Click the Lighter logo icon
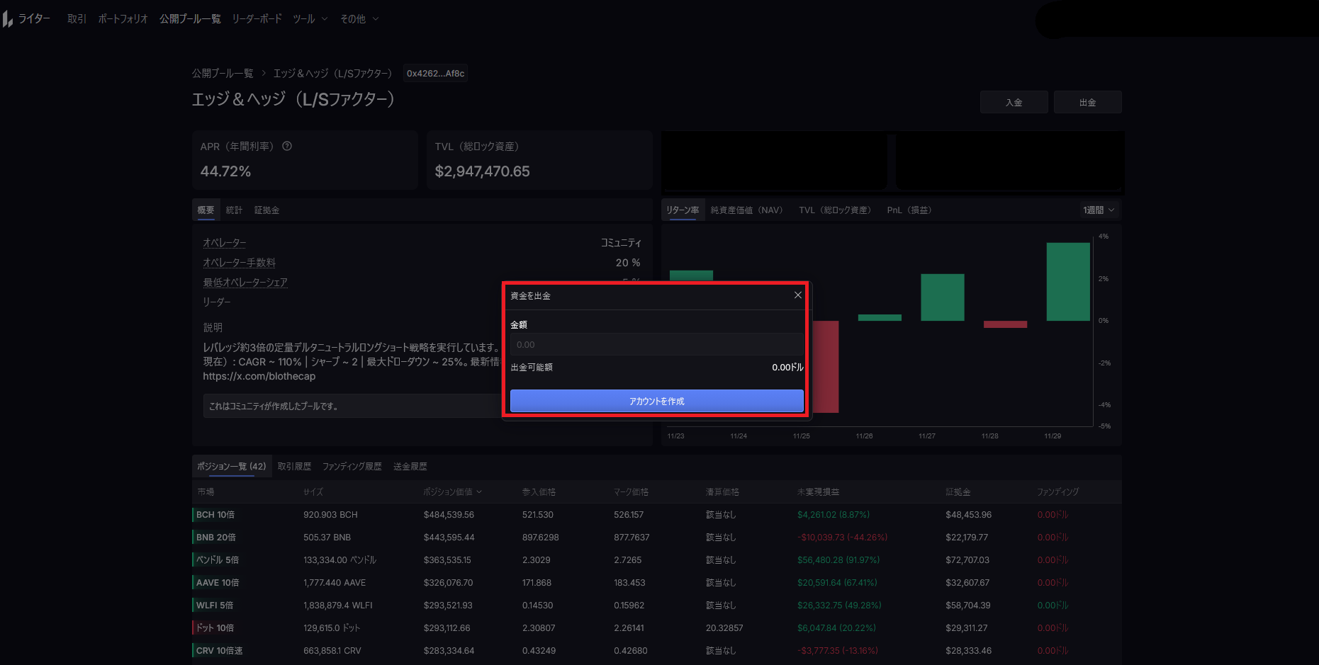1319x665 pixels. tap(9, 19)
